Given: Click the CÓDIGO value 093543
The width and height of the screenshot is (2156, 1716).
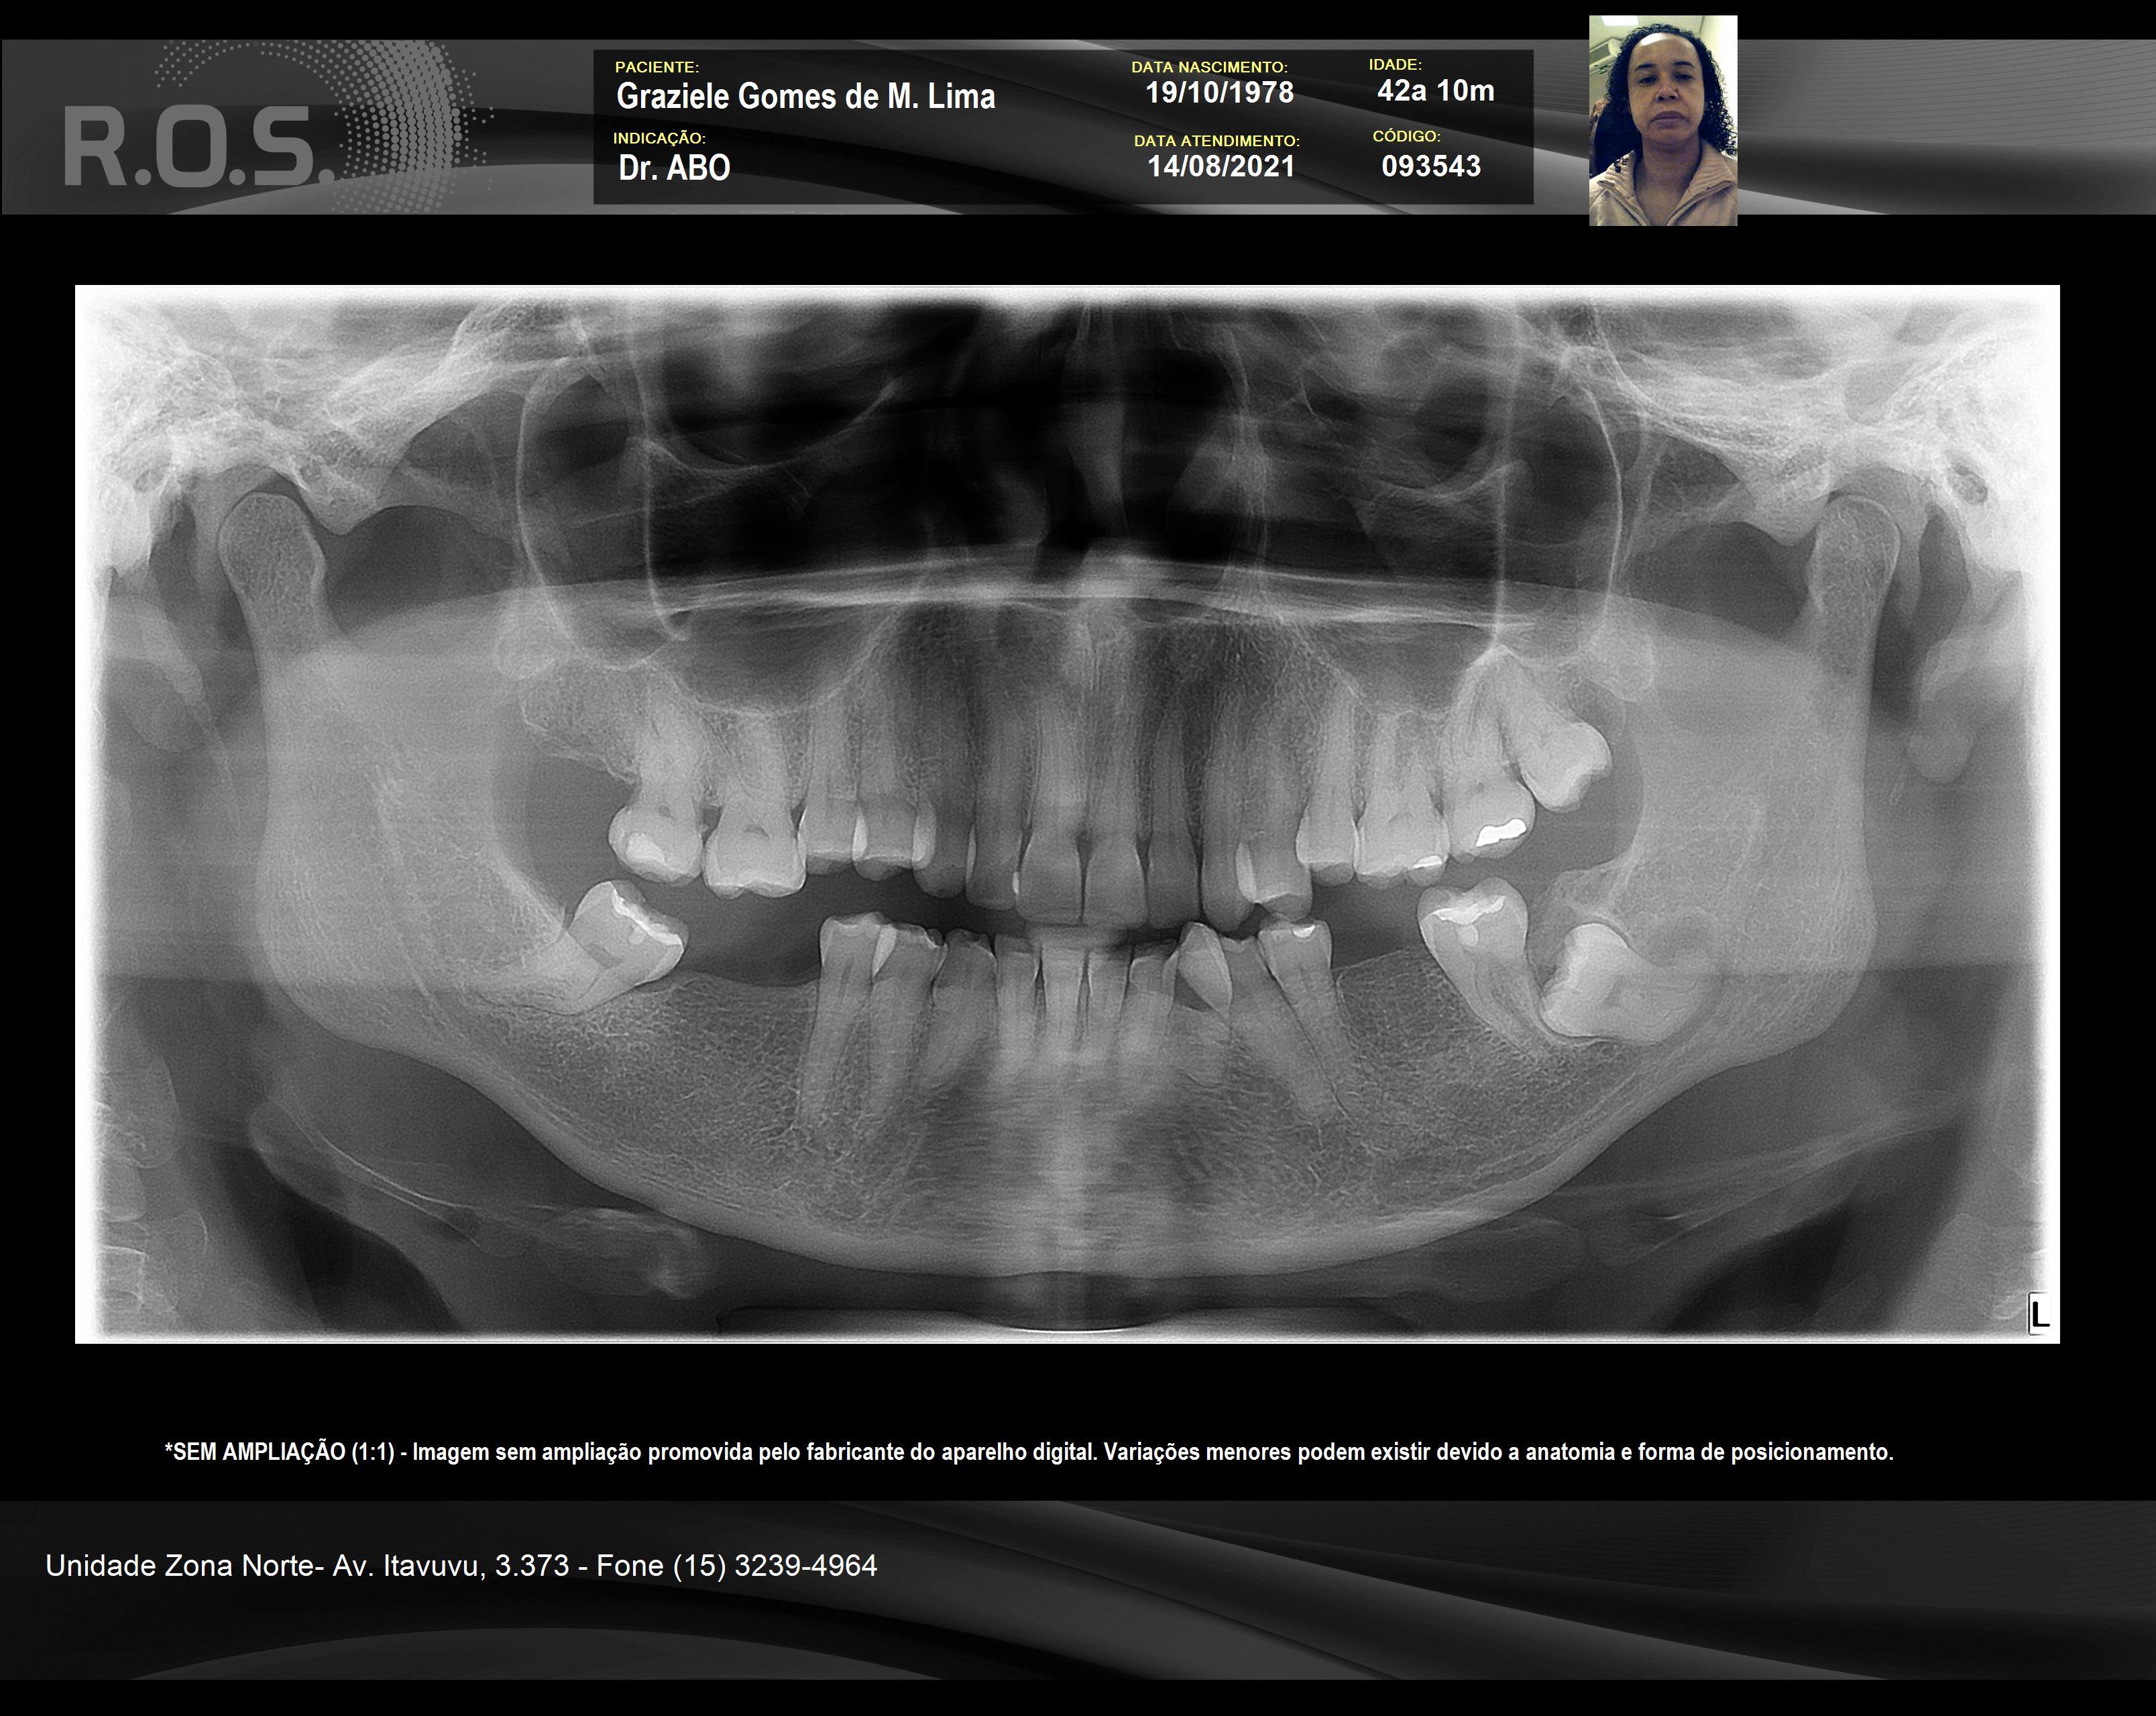Looking at the screenshot, I should (x=1430, y=166).
